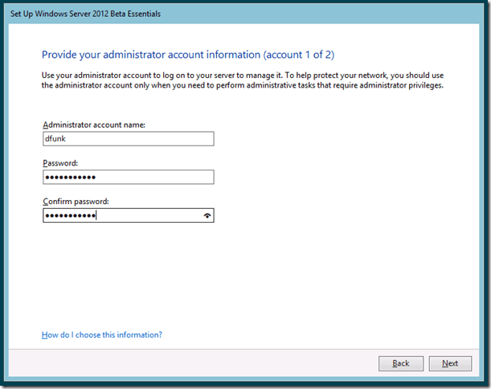
Task: Click the "Confirm password:" label text
Action: point(76,200)
